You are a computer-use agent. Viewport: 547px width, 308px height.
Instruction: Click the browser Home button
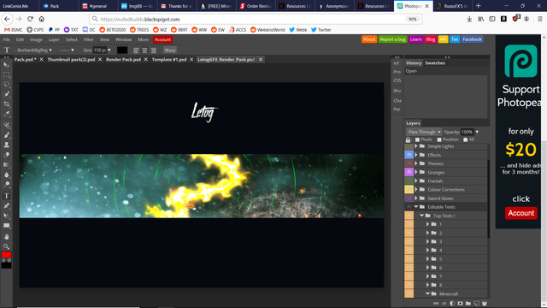[x=42, y=19]
